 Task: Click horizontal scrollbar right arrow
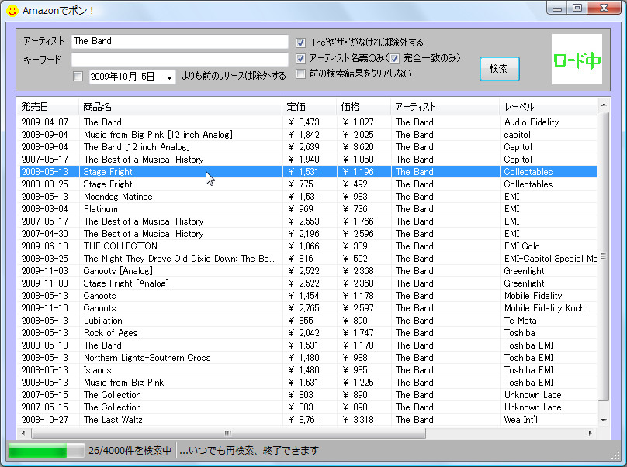(x=591, y=433)
